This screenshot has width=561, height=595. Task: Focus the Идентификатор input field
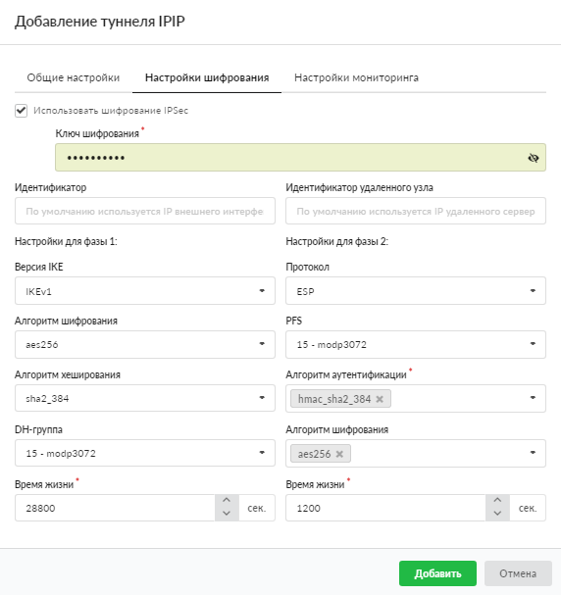(145, 211)
